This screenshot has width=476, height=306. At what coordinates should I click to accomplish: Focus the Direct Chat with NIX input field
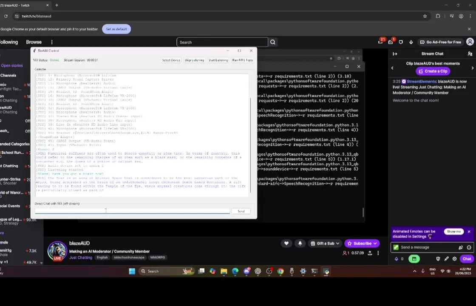pyautogui.click(x=132, y=211)
